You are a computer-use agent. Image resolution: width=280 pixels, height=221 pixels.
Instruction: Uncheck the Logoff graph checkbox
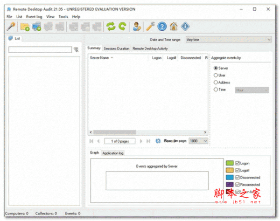pyautogui.click(x=238, y=170)
